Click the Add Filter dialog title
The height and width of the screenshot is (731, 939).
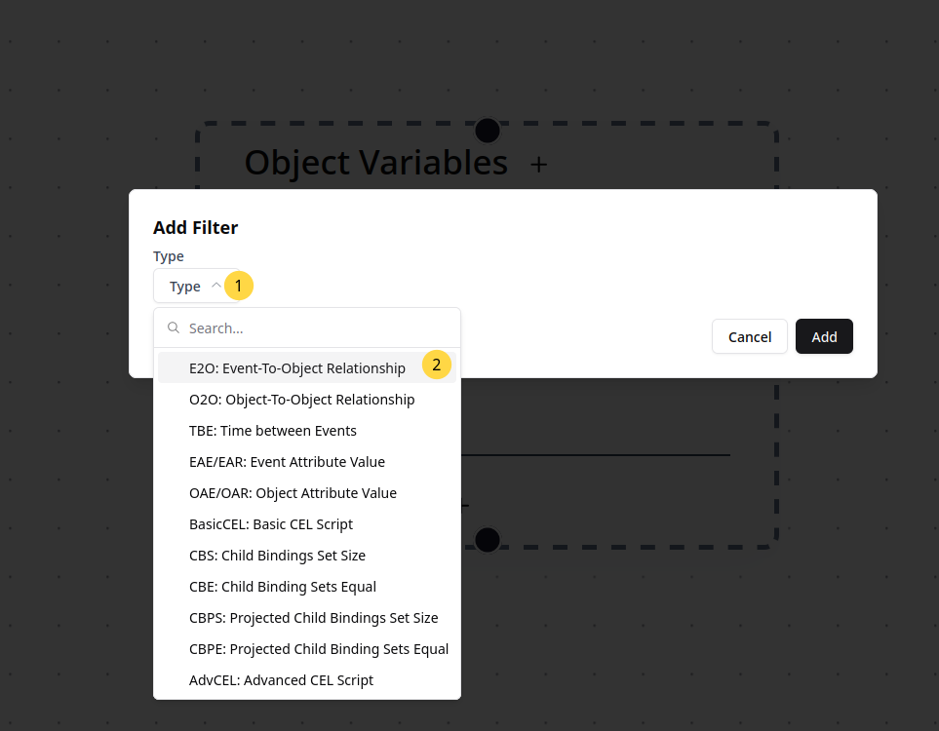pos(195,227)
